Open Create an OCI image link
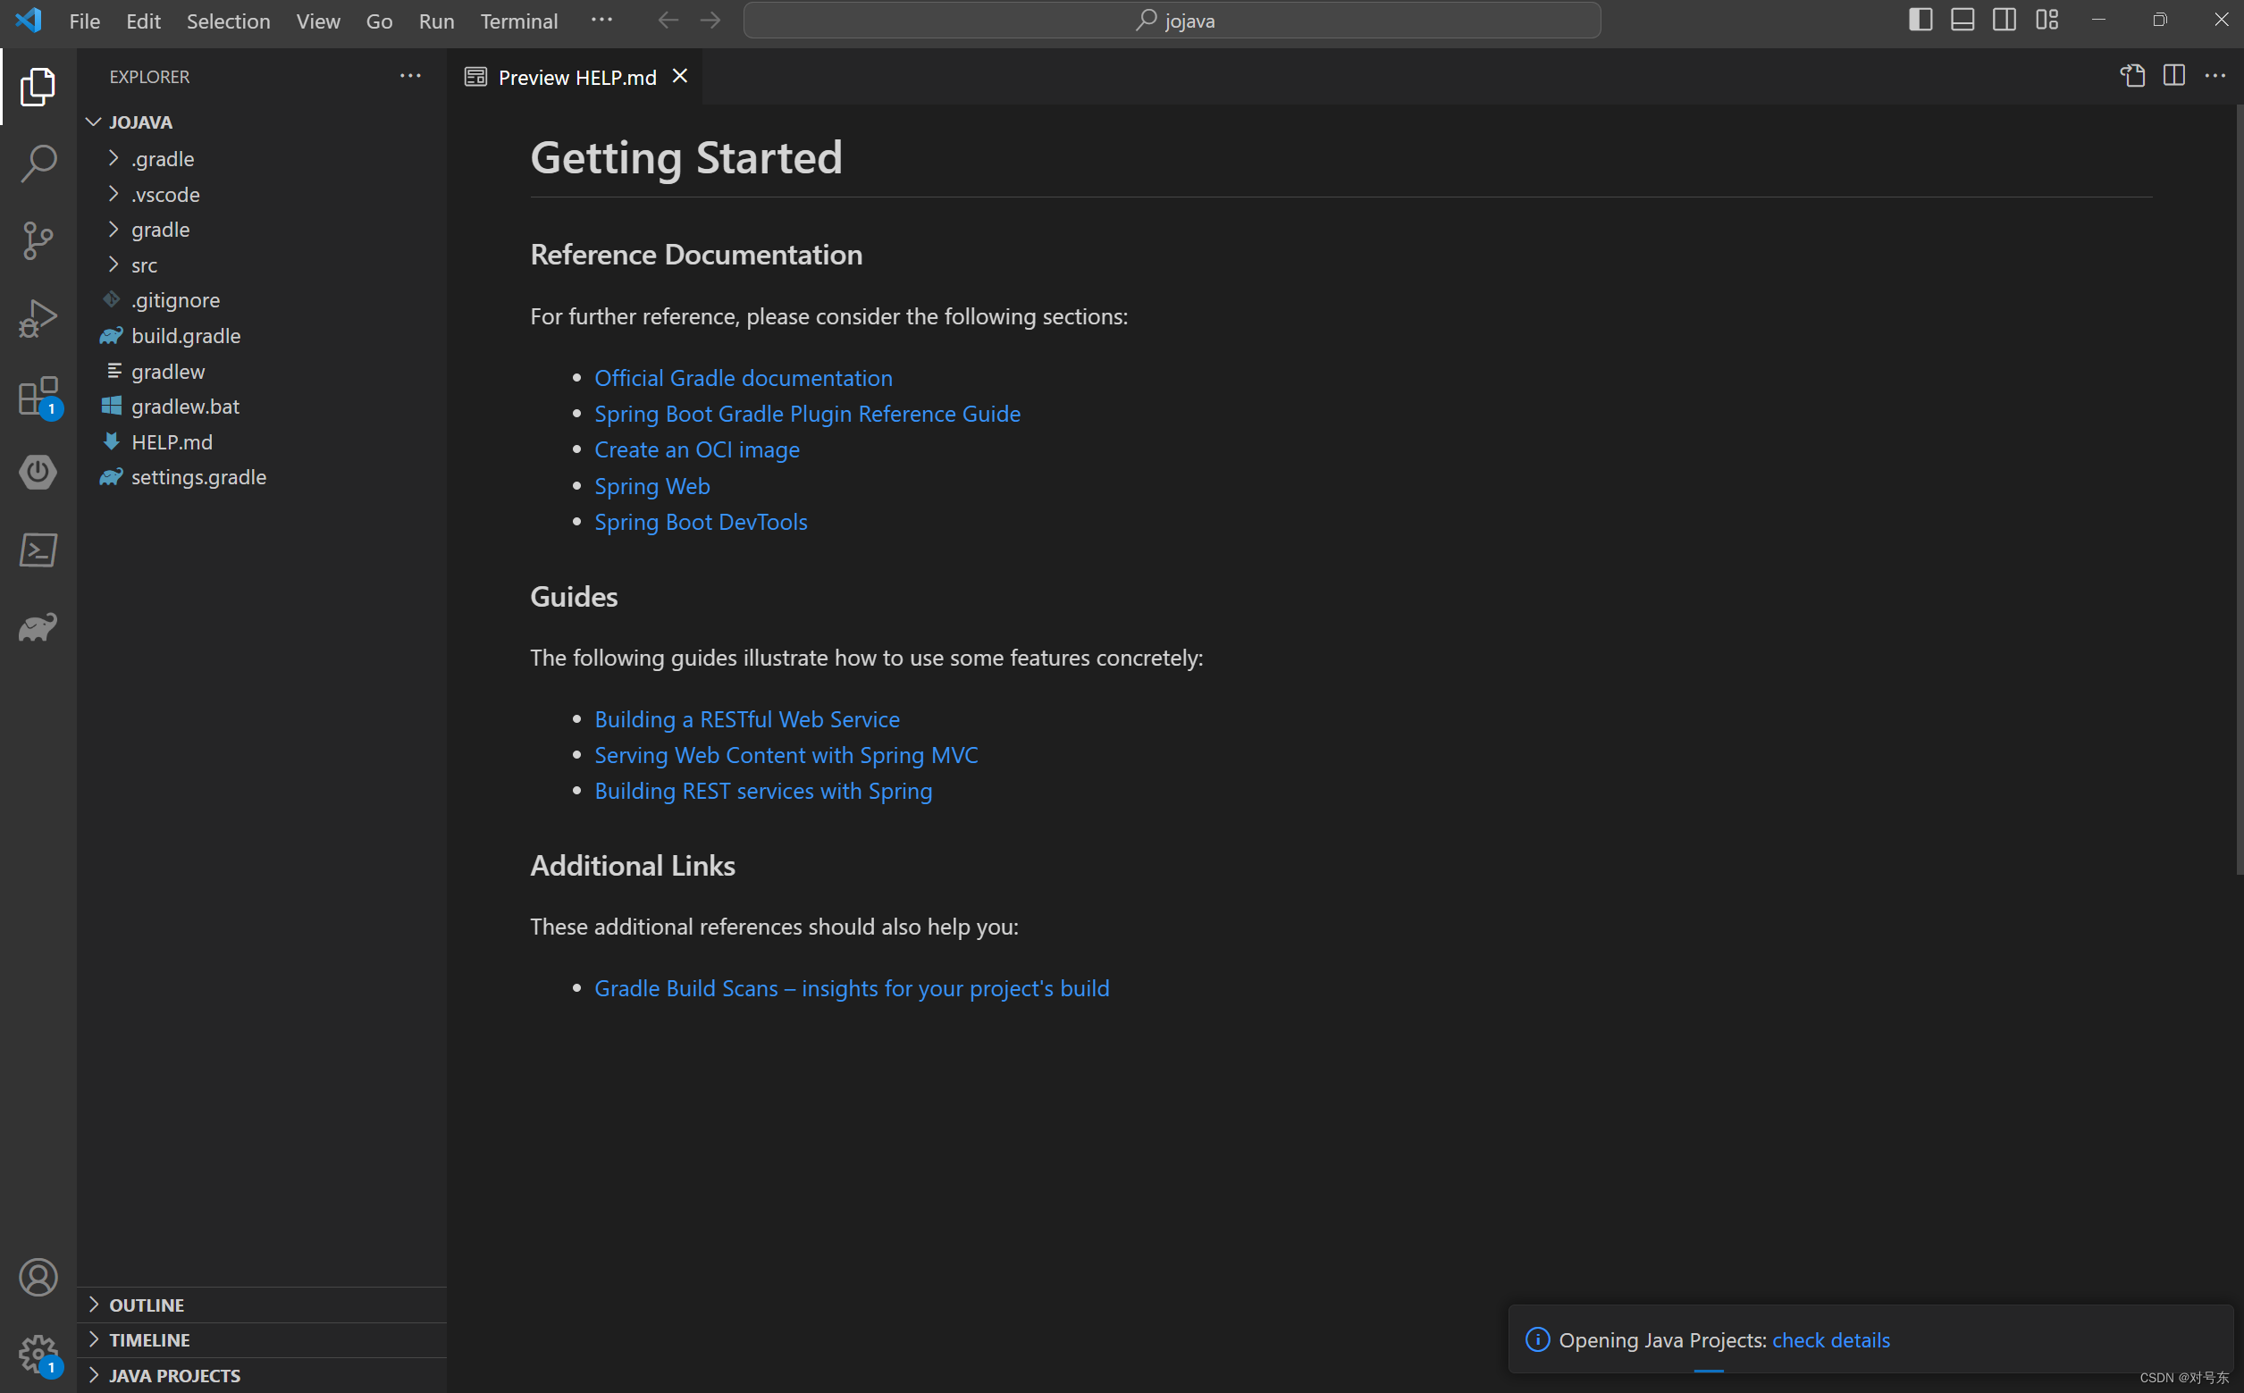This screenshot has width=2244, height=1393. [x=696, y=449]
